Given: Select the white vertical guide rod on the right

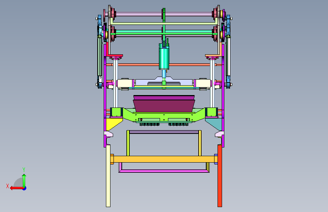Looking at the screenshot, I should 212,83.
